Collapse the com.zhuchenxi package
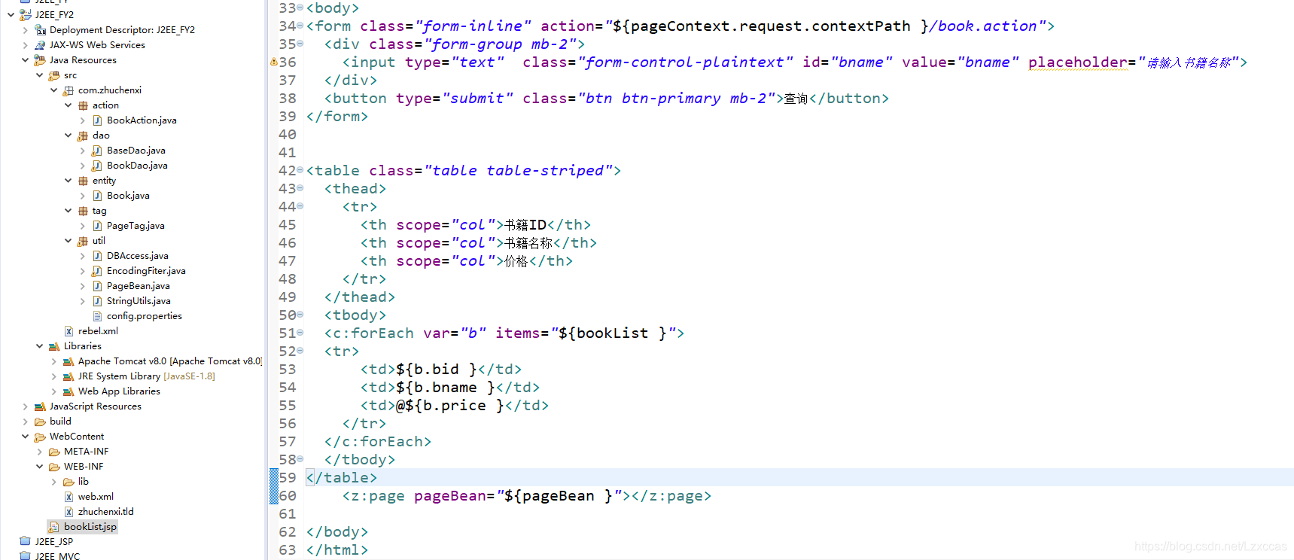This screenshot has height=560, width=1294. pos(53,90)
